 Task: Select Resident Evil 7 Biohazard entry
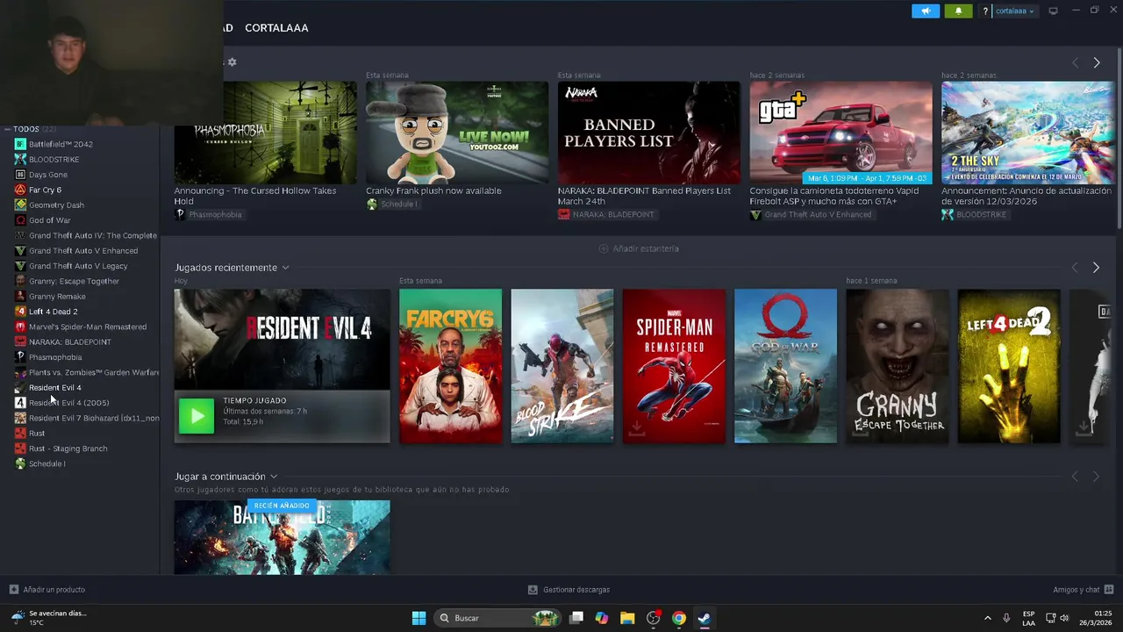pos(94,418)
